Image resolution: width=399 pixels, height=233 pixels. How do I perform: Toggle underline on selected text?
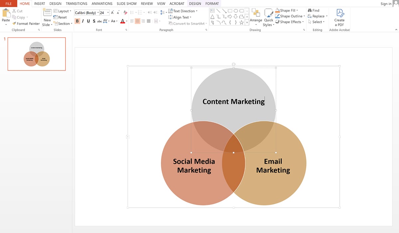click(88, 21)
